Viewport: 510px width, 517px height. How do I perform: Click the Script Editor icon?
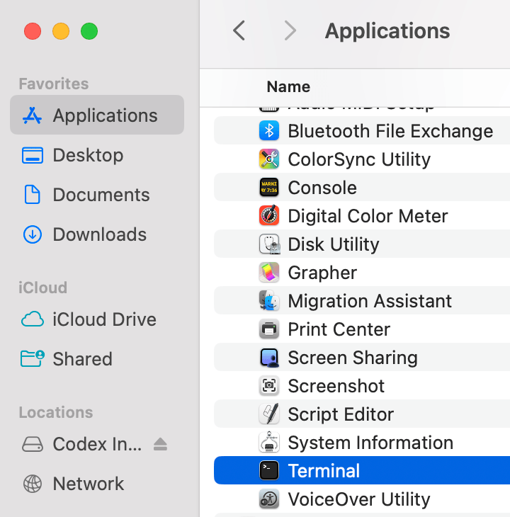(x=269, y=414)
